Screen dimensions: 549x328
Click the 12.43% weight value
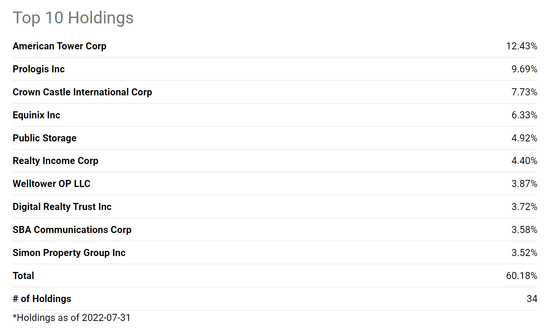coord(522,46)
